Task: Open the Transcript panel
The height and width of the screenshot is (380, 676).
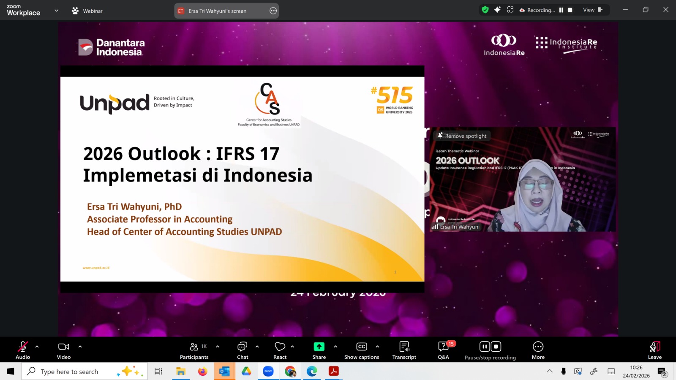Action: (x=404, y=350)
